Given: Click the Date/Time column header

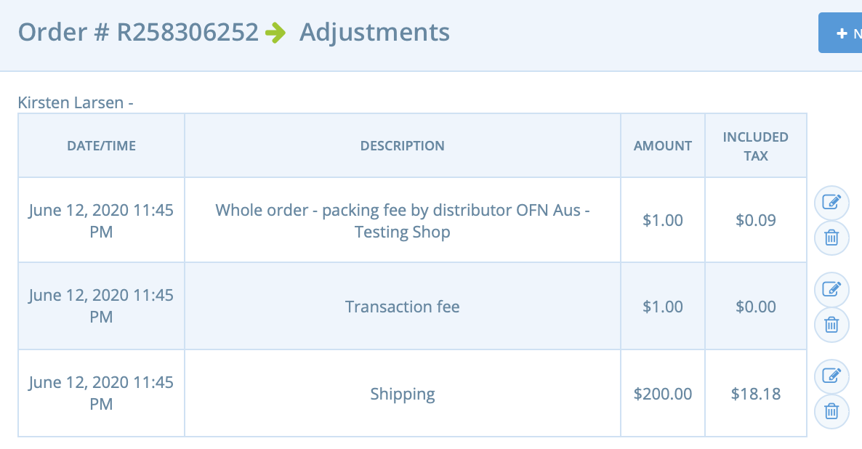Looking at the screenshot, I should (101, 145).
